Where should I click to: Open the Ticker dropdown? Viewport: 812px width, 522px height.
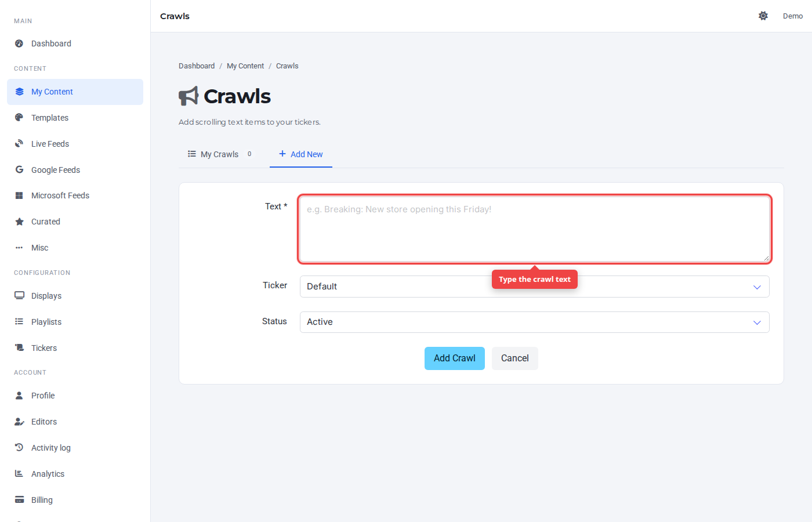point(534,287)
